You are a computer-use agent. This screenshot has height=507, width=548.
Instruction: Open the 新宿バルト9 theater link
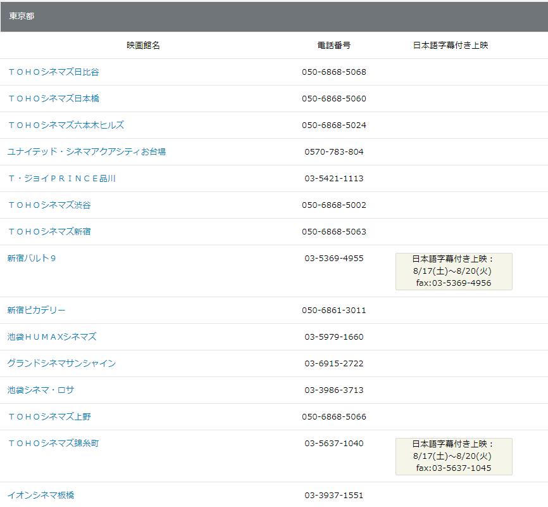pyautogui.click(x=32, y=258)
